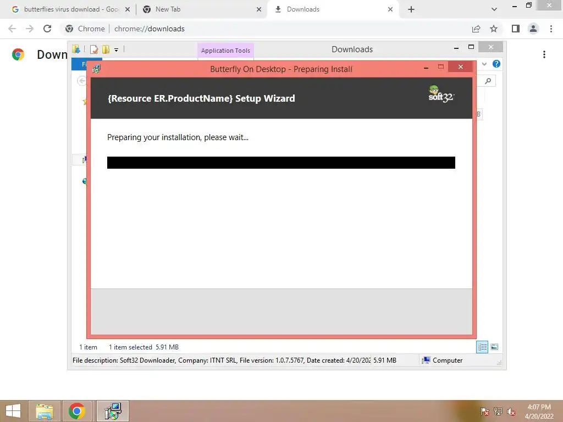This screenshot has height=422, width=563.
Task: Go forward in Chrome
Action: [30, 29]
